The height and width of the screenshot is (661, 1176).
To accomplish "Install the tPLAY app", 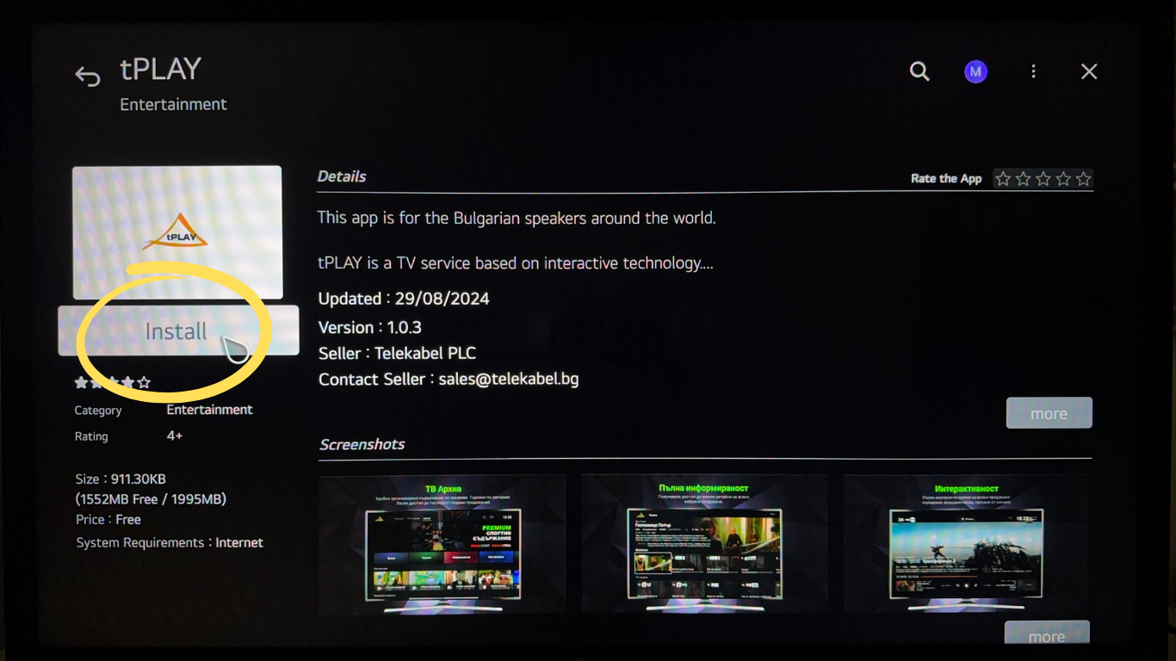I will point(177,330).
